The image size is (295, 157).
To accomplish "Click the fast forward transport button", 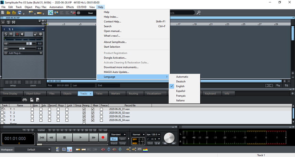I will [94, 138].
